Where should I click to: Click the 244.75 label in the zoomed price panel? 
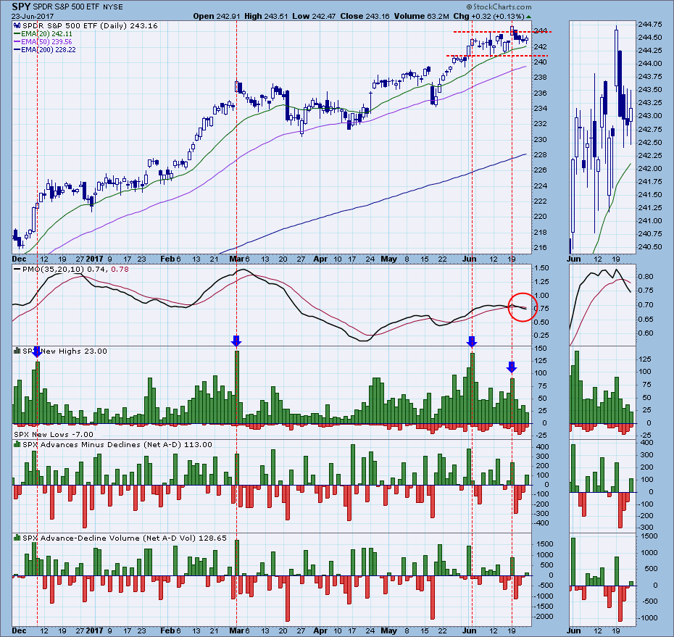(650, 24)
